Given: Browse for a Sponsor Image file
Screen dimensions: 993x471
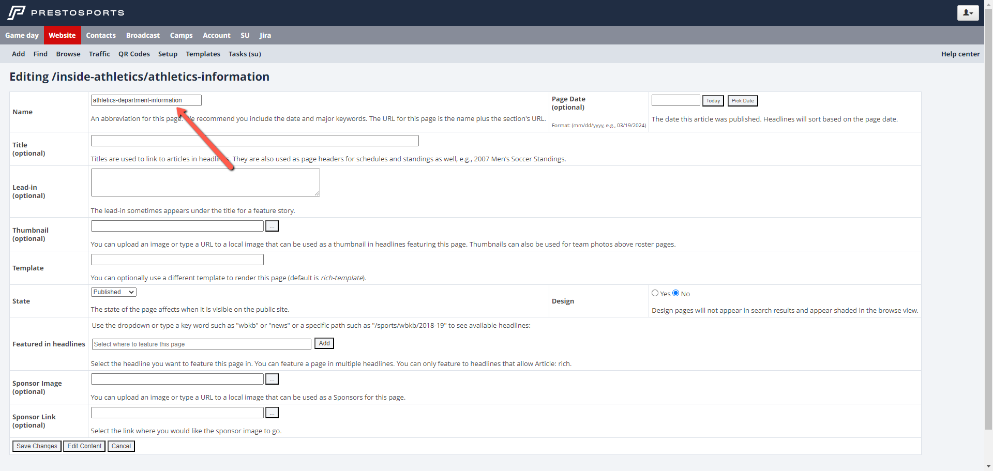Looking at the screenshot, I should pos(272,379).
